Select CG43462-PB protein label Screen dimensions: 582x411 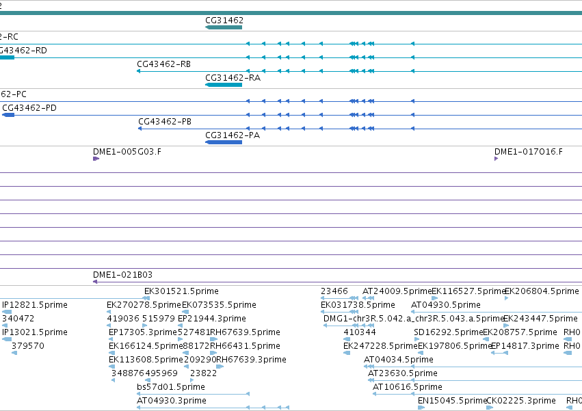(165, 122)
